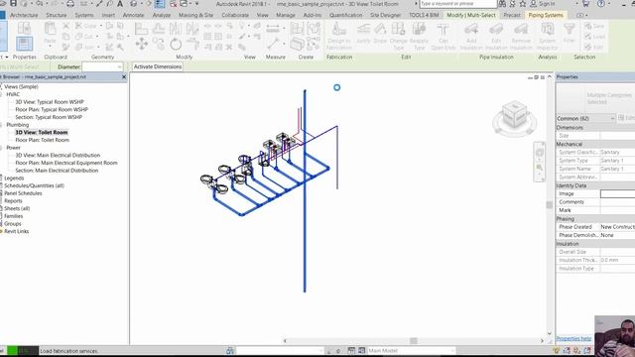This screenshot has width=635, height=357.
Task: Click the Phase Created value cell
Action: pos(617,227)
